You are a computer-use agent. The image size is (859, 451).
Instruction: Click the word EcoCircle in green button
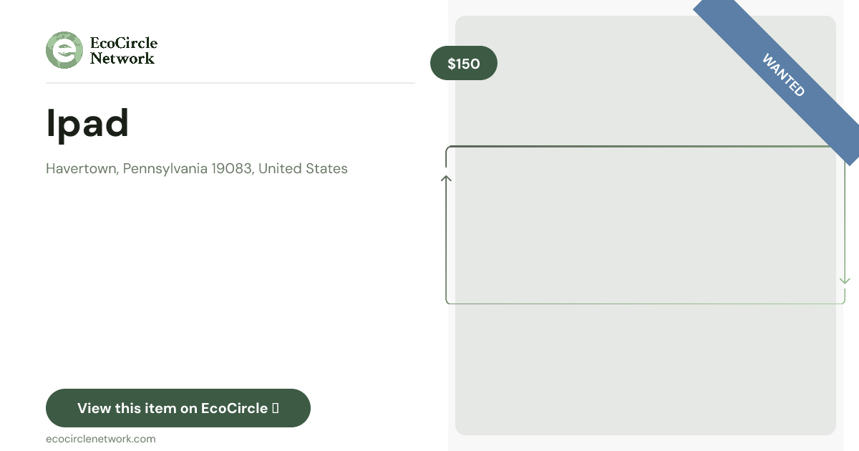point(234,408)
